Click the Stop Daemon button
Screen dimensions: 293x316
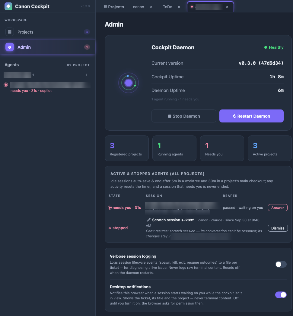[184, 116]
